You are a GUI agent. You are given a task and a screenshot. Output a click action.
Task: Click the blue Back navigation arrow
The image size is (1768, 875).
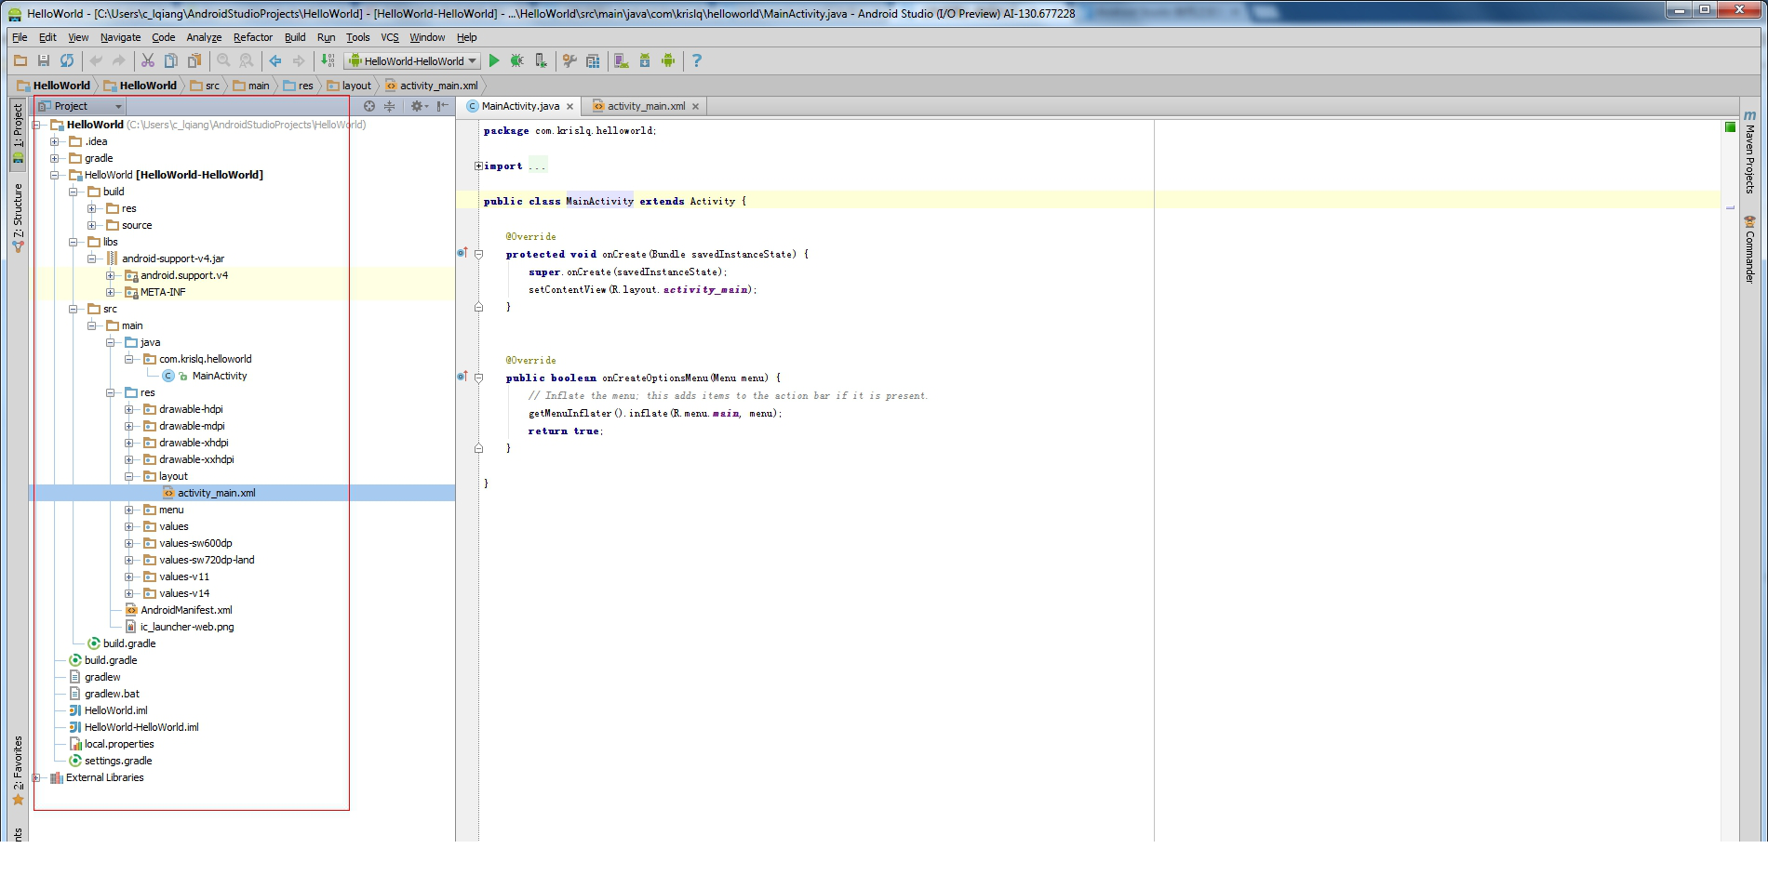pyautogui.click(x=275, y=60)
